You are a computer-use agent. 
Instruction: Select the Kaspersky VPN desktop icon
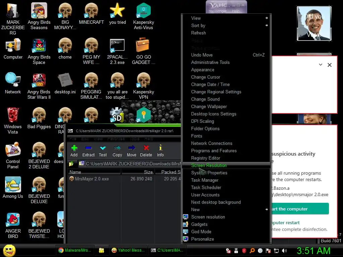click(x=143, y=86)
